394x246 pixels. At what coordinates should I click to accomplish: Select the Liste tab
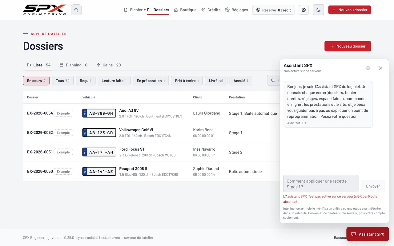(39, 65)
